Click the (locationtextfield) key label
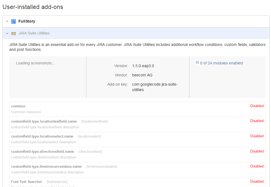The height and width of the screenshot is (187, 271). [95, 121]
